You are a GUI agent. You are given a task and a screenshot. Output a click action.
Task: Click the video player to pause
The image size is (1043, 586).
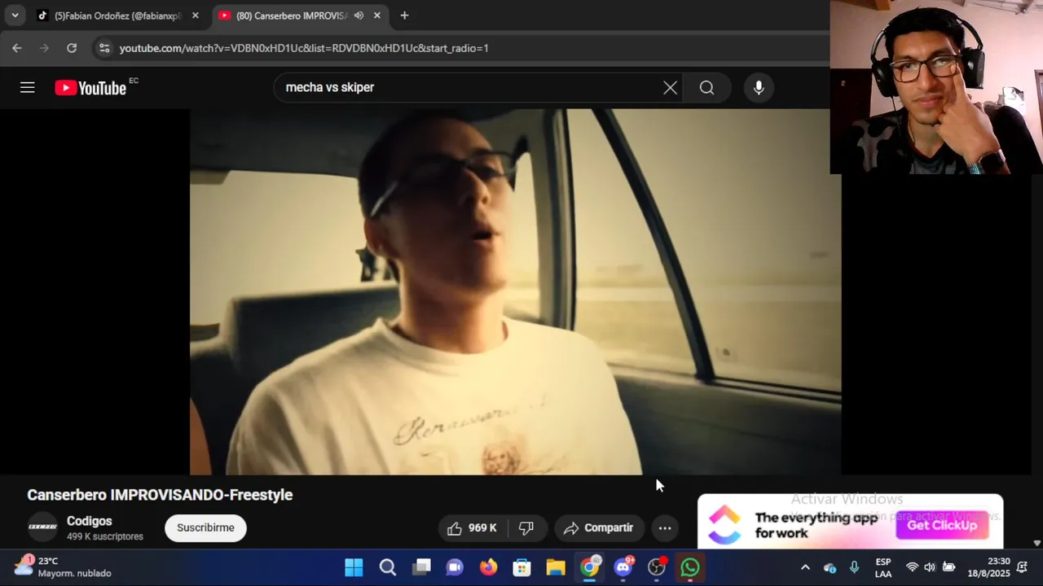(x=515, y=291)
